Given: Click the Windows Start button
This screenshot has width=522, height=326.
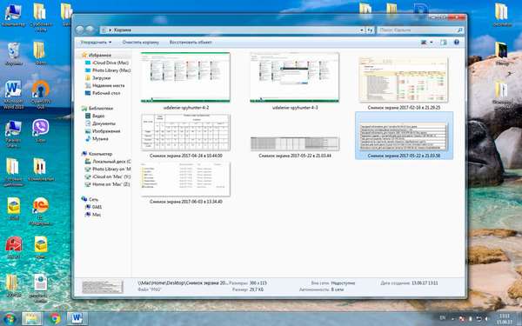Looking at the screenshot, I should pyautogui.click(x=10, y=318).
